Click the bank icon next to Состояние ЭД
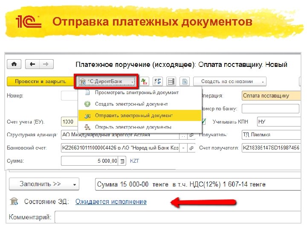This screenshot has height=230, width=307. click(x=14, y=201)
